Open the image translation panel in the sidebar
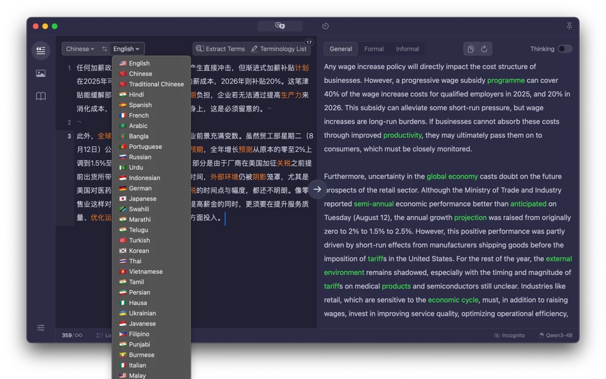This screenshot has width=606, height=379. tap(40, 73)
